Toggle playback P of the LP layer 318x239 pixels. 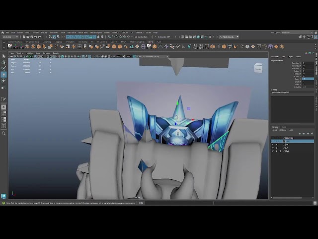tap(277, 148)
